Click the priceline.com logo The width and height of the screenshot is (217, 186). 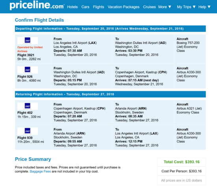(x=37, y=6)
